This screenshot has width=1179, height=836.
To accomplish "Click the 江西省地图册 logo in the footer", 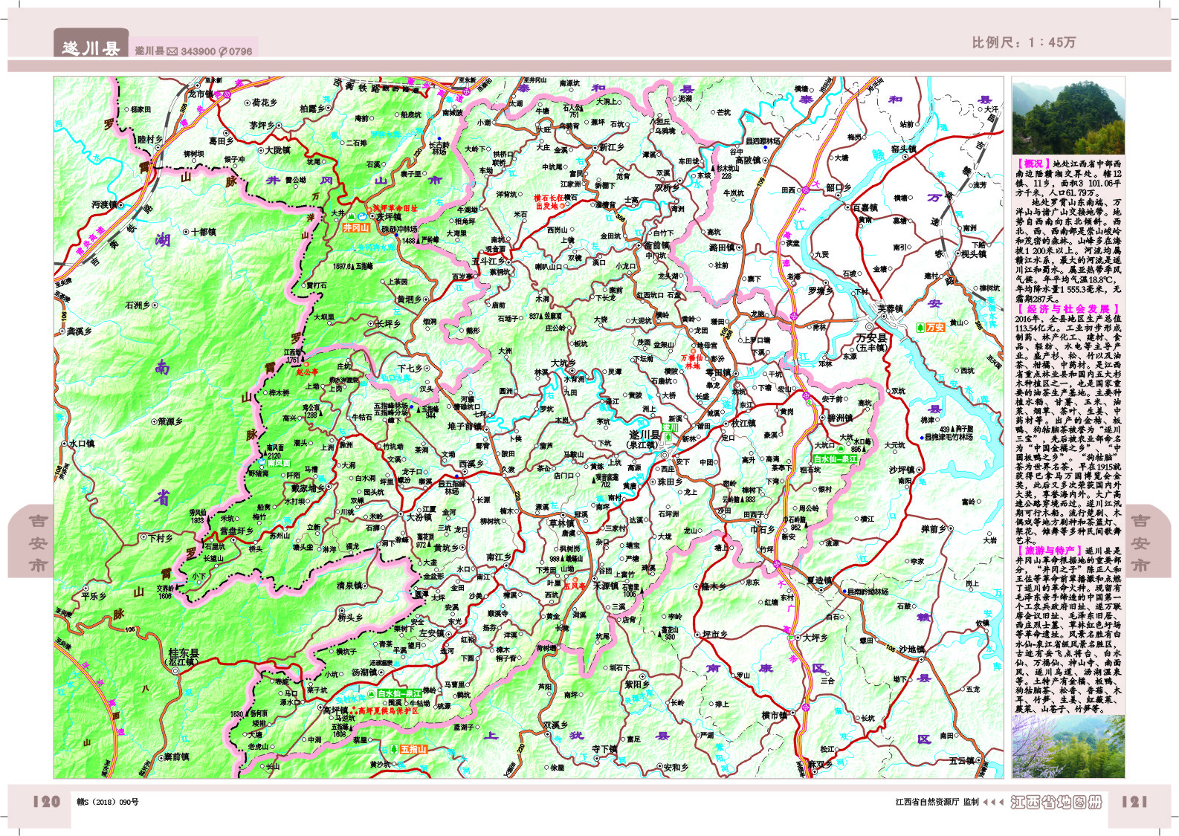I will (x=1056, y=803).
